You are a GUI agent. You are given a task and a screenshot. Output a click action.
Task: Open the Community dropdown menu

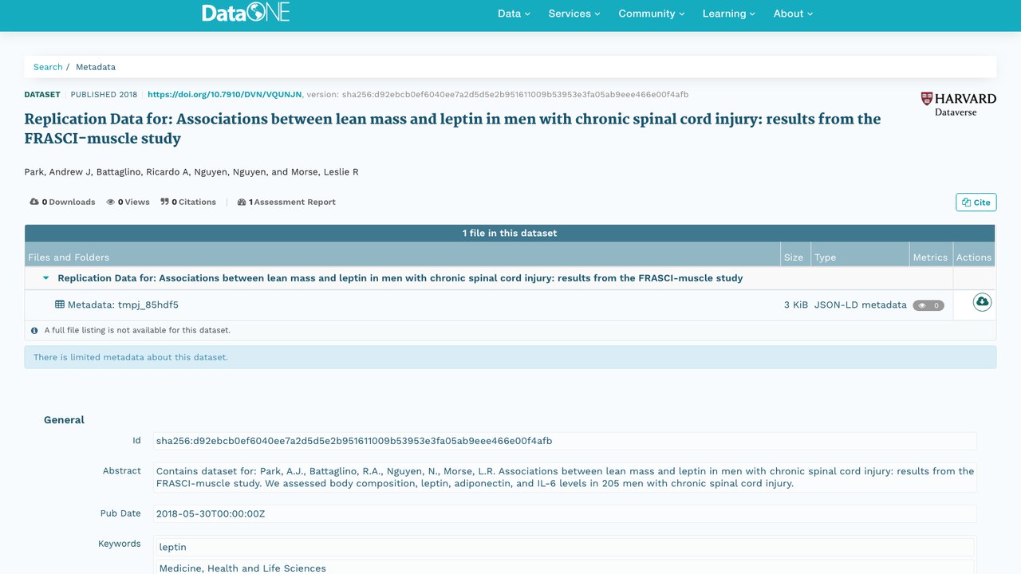point(652,14)
